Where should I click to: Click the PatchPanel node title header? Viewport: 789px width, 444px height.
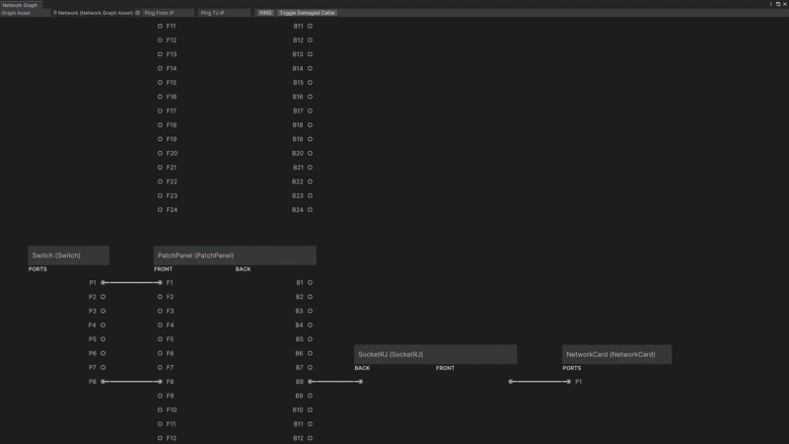pos(235,256)
